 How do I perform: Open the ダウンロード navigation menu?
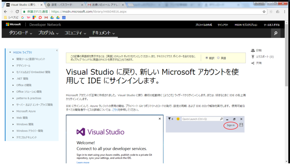[x=20, y=33]
